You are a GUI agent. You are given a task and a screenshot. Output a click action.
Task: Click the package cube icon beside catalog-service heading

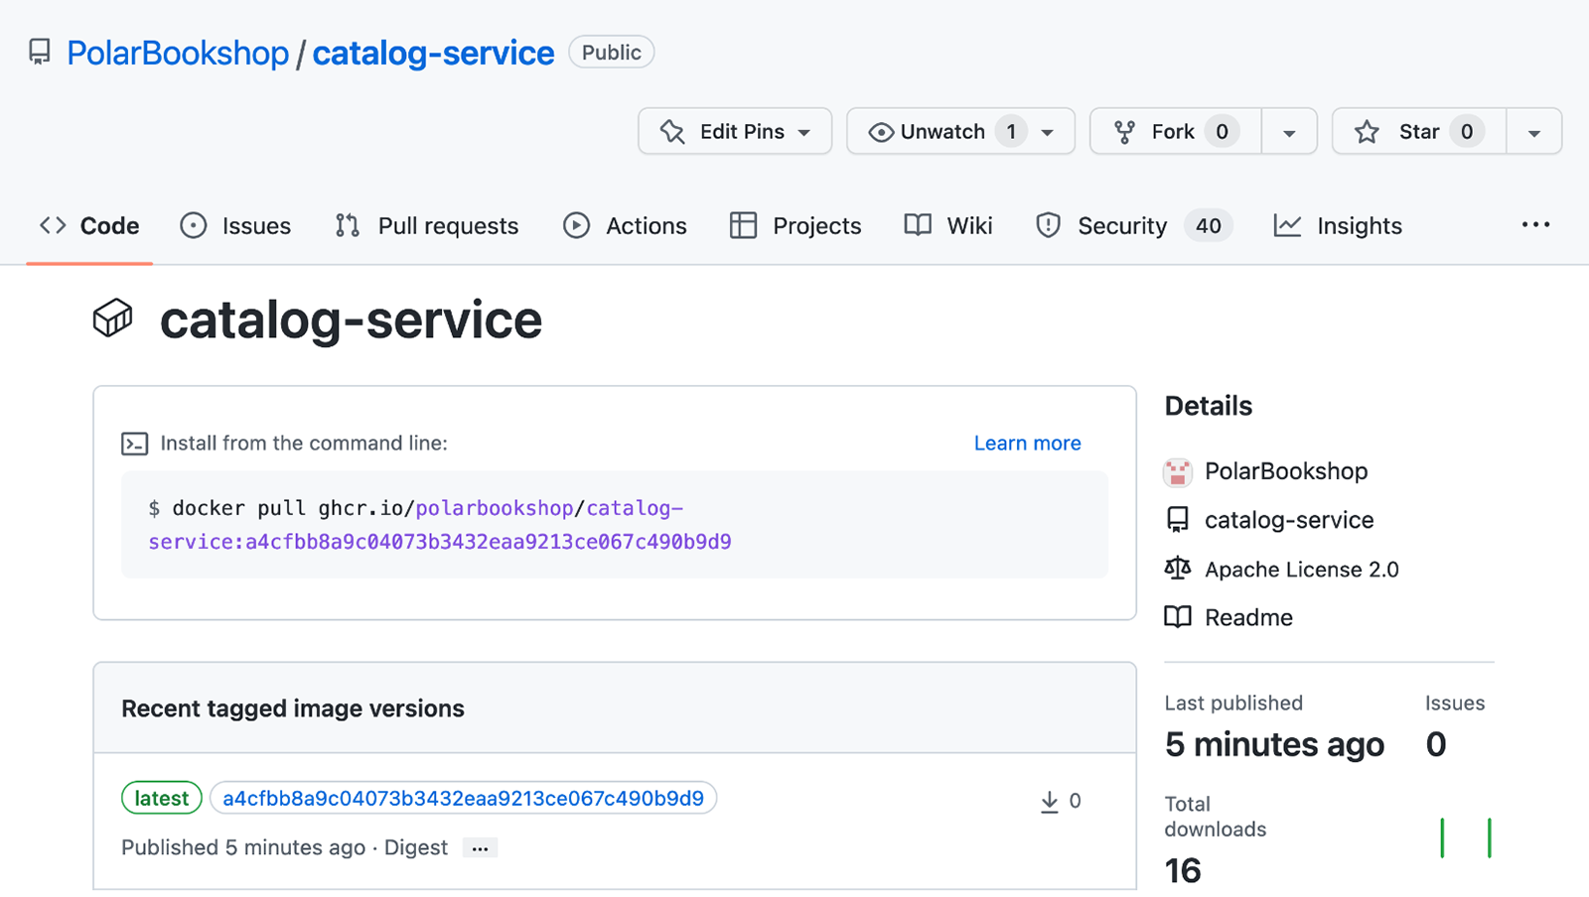coord(113,319)
